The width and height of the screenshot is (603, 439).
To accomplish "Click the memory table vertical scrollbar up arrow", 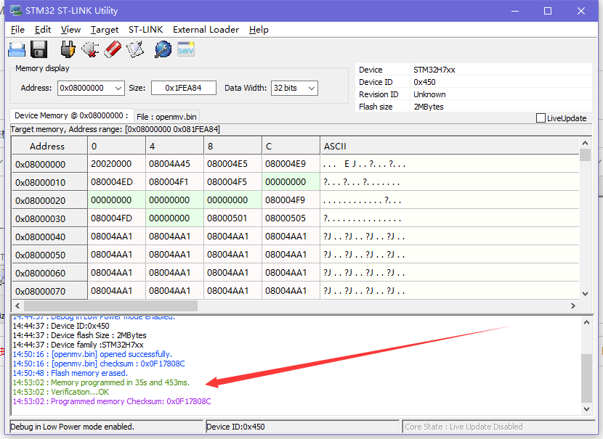I will pos(585,143).
